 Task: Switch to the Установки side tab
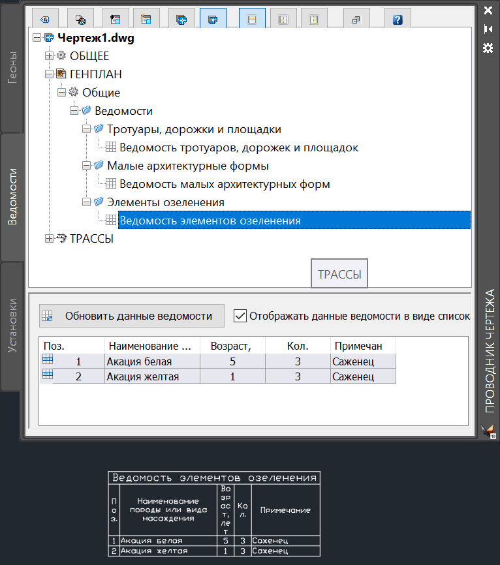12,326
